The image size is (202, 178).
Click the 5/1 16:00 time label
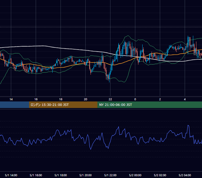tap(36, 175)
